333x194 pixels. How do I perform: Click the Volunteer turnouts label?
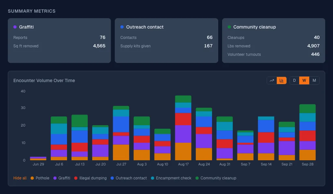click(244, 55)
